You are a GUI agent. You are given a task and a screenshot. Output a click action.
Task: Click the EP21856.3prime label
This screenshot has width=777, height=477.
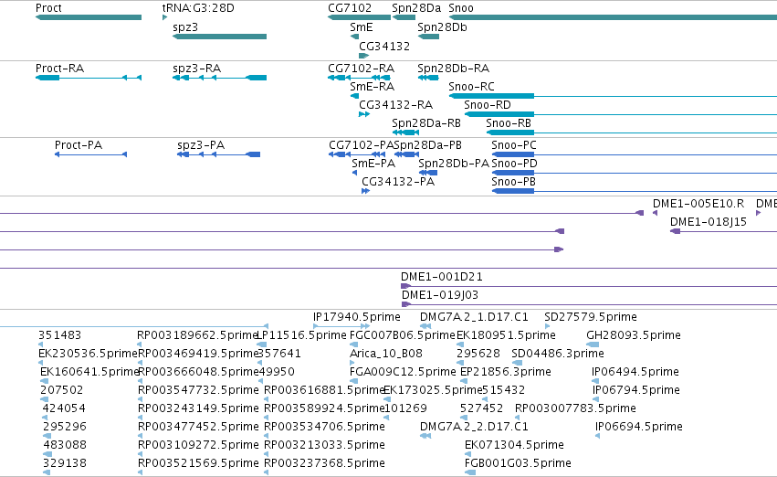506,371
